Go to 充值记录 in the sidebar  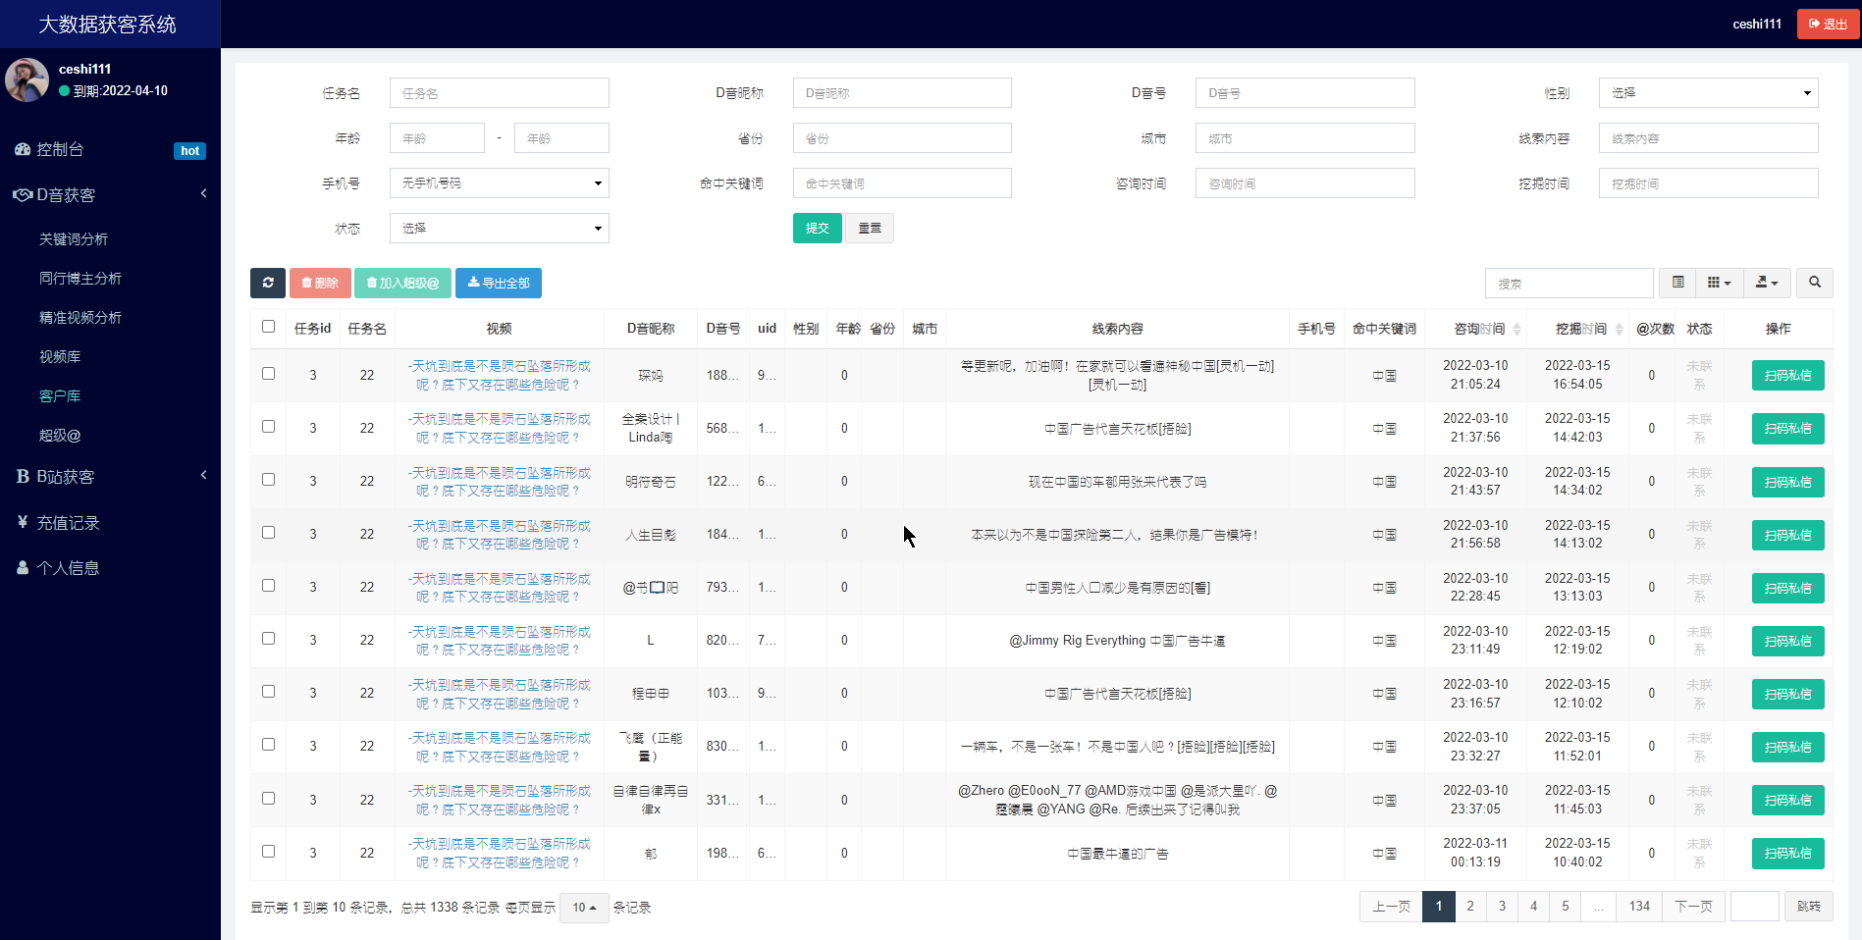[x=68, y=523]
